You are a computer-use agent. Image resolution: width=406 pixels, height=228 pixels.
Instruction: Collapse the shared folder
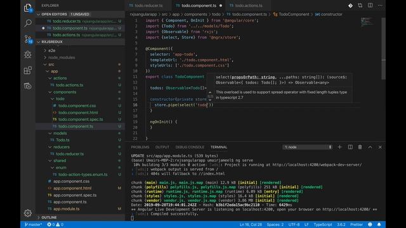pyautogui.click(x=50, y=160)
